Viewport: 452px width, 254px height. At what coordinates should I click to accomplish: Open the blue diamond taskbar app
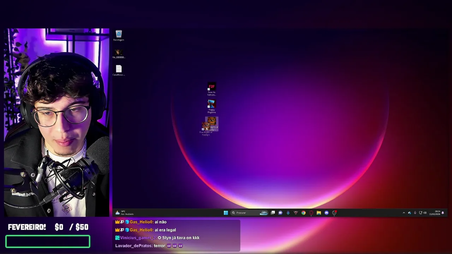pos(288,213)
